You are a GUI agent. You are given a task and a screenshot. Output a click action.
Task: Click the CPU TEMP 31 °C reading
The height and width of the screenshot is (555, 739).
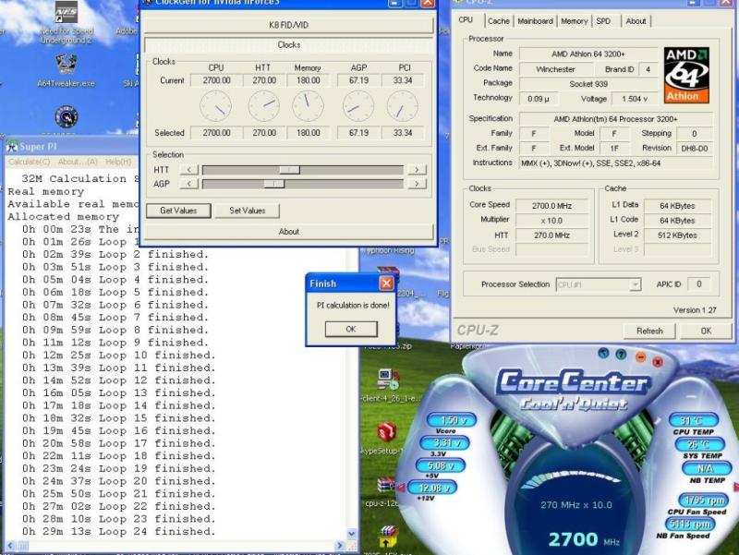[693, 420]
